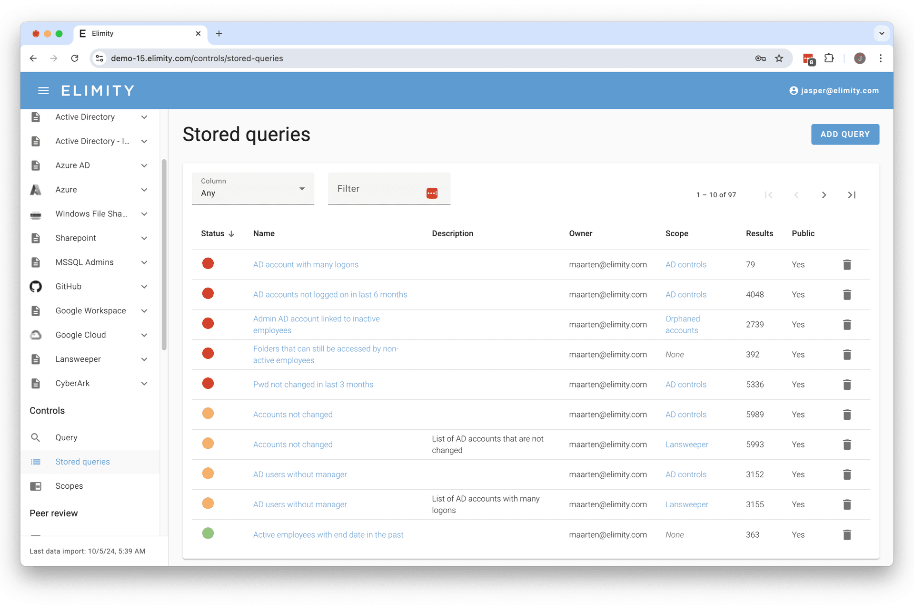
Task: Click the trash icon for Pwd not changed query
Action: (847, 385)
